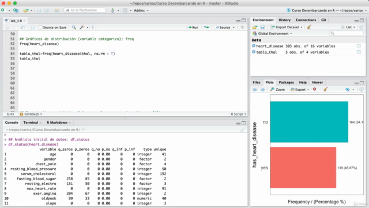The image size is (369, 208).
Task: Click the plot Zoom button
Action: coord(277,90)
